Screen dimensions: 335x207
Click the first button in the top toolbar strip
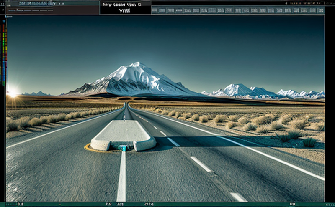(155, 10)
